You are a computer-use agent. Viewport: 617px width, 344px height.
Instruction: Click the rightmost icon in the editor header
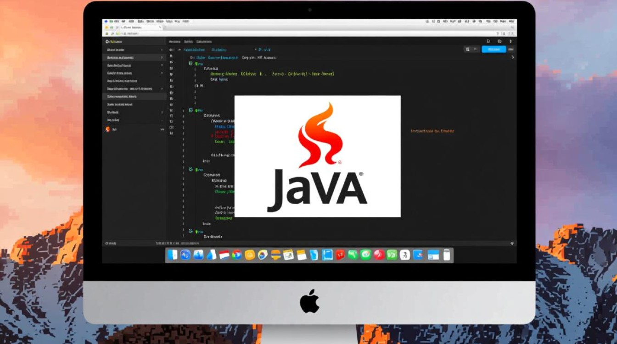click(x=511, y=41)
